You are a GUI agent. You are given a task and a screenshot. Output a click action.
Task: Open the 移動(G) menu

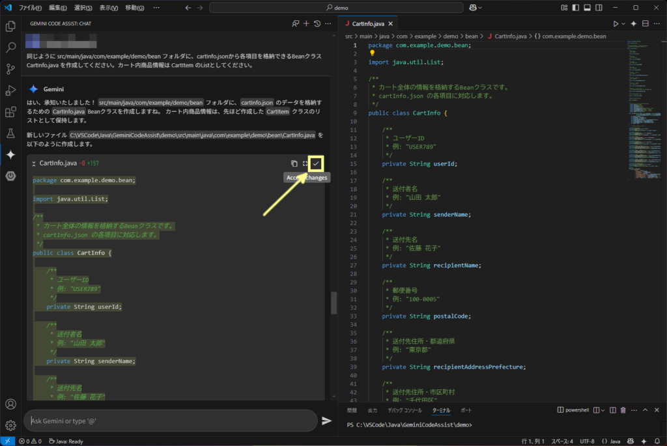pyautogui.click(x=134, y=8)
